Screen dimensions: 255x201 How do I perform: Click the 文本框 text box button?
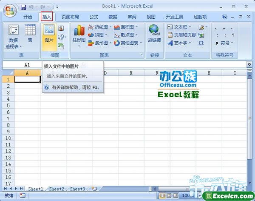179,27
